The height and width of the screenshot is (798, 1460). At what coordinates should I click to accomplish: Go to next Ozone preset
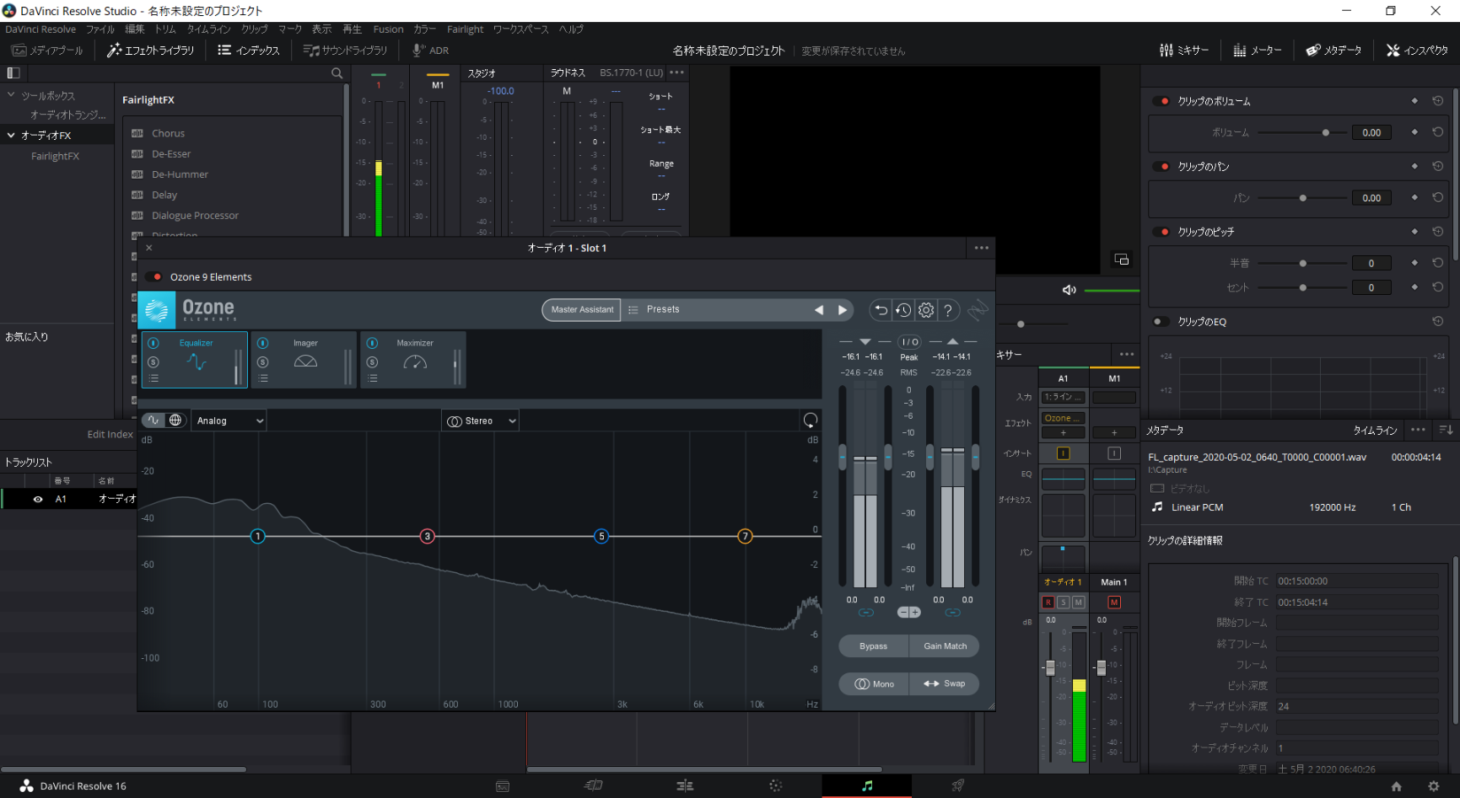(x=842, y=310)
